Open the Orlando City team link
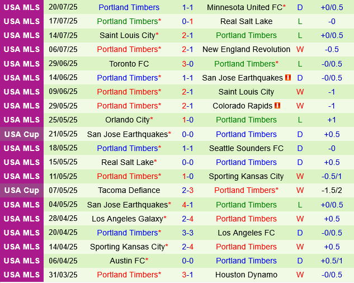The image size is (354, 283). tap(127, 120)
